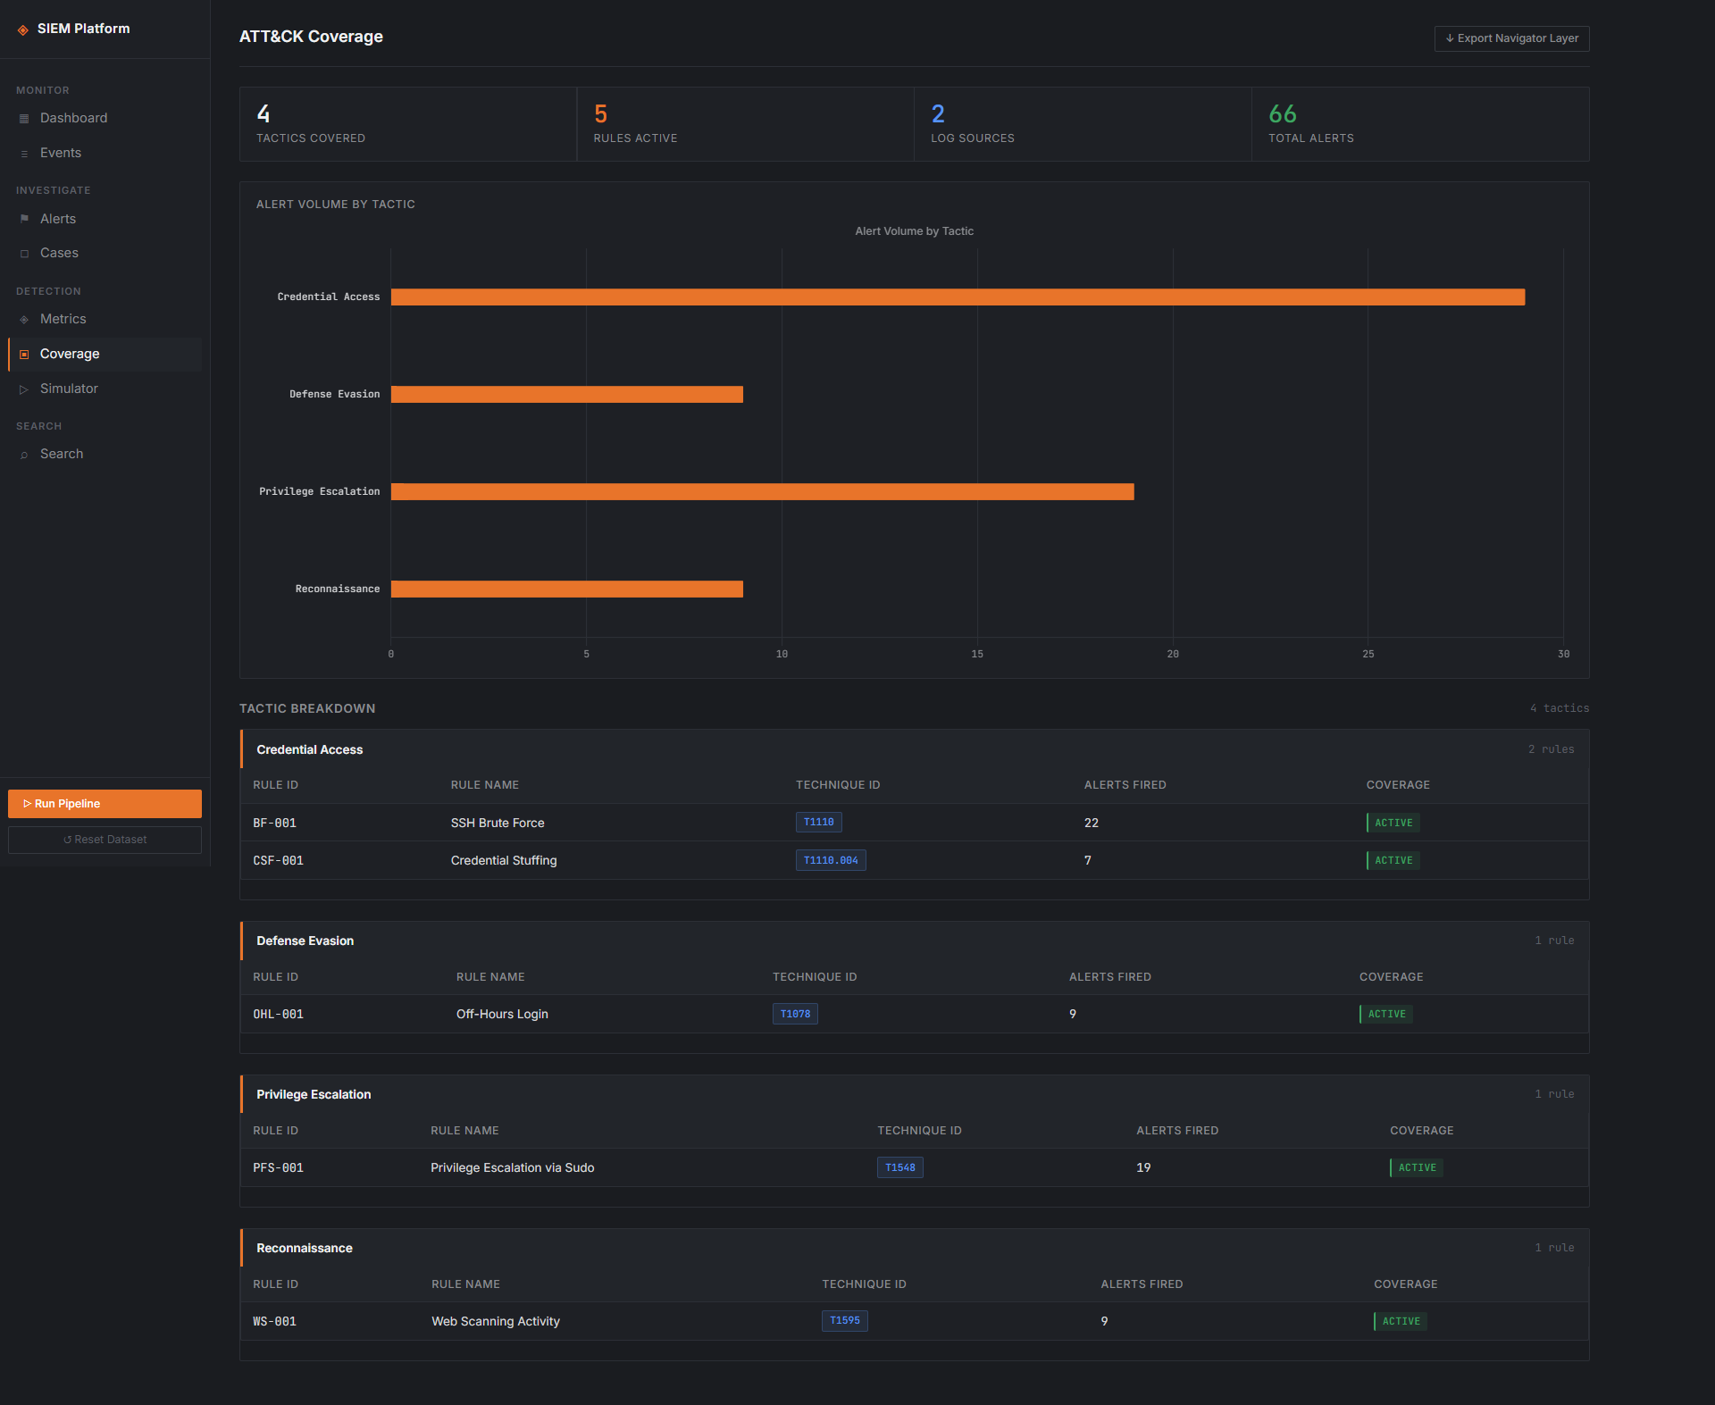Image resolution: width=1715 pixels, height=1405 pixels.
Task: Click the Reconnaissance section header
Action: tap(915, 1248)
